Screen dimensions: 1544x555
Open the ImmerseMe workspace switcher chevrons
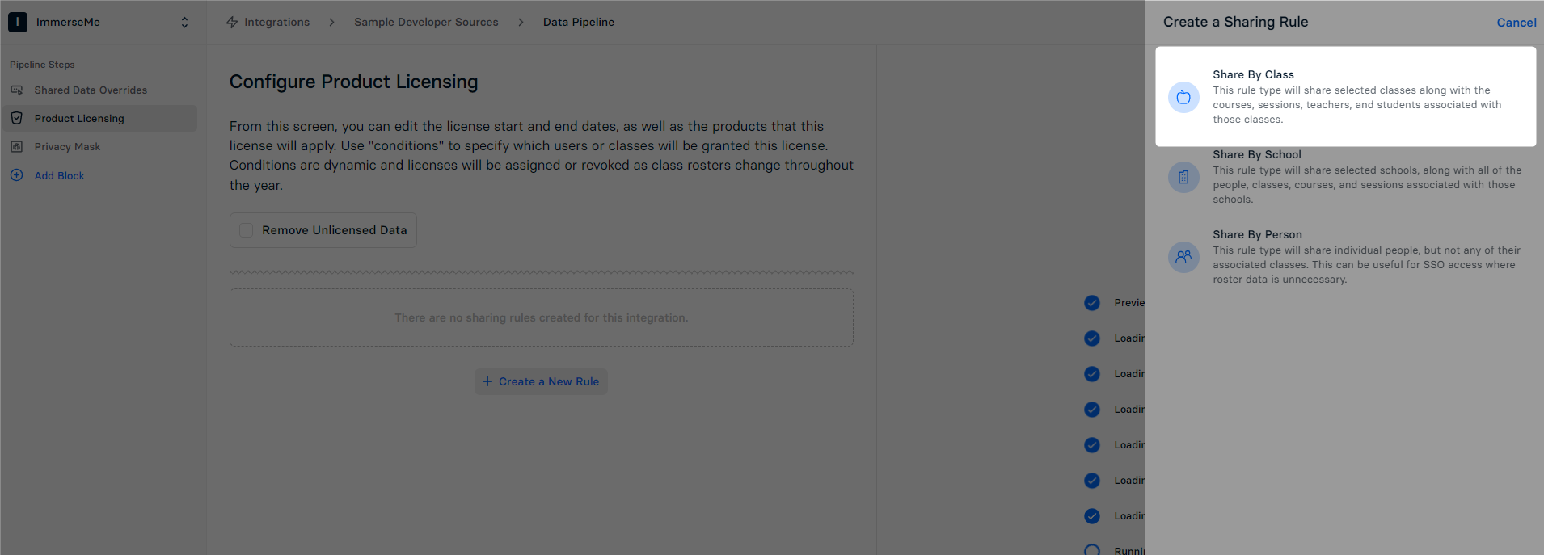(x=184, y=22)
